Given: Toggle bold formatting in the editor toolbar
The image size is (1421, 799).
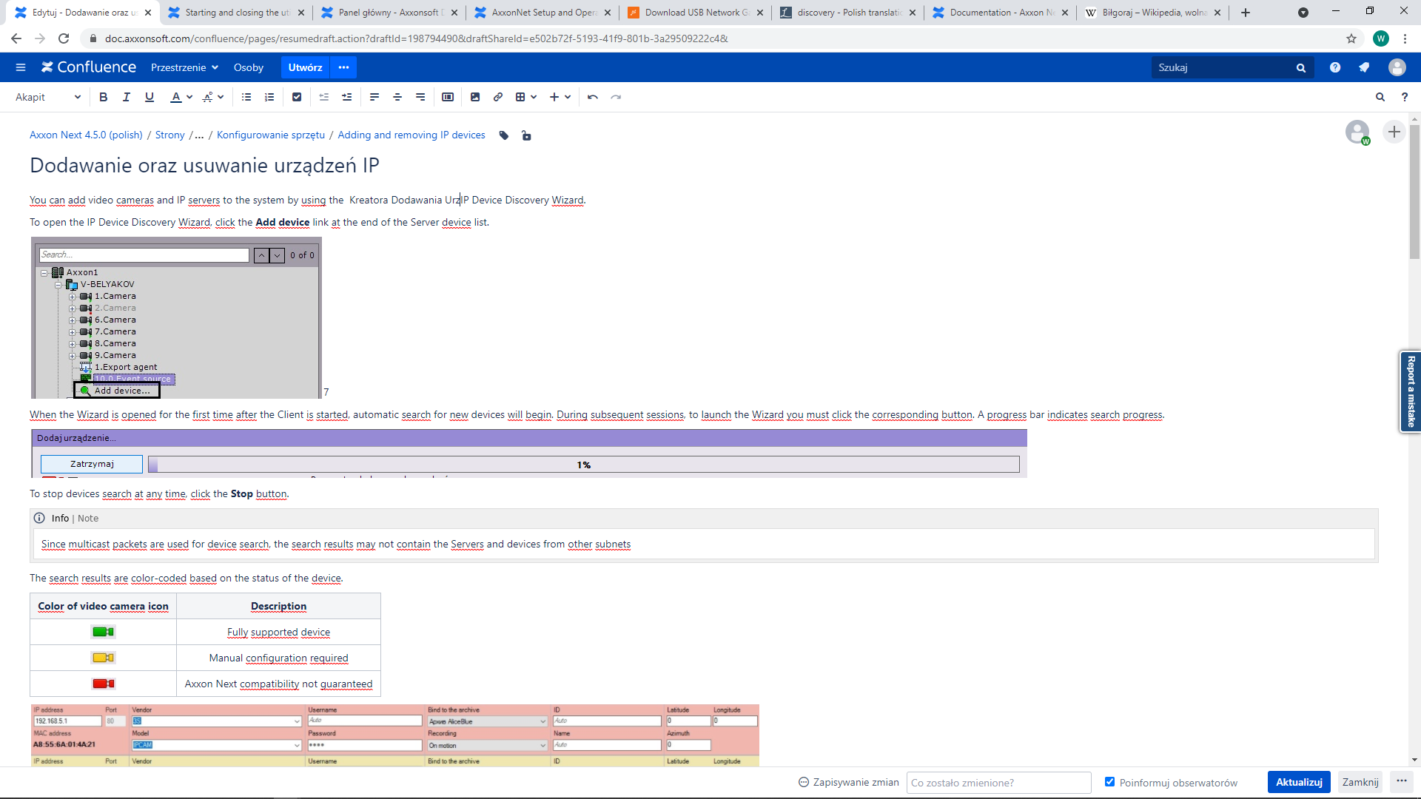Looking at the screenshot, I should (x=104, y=97).
